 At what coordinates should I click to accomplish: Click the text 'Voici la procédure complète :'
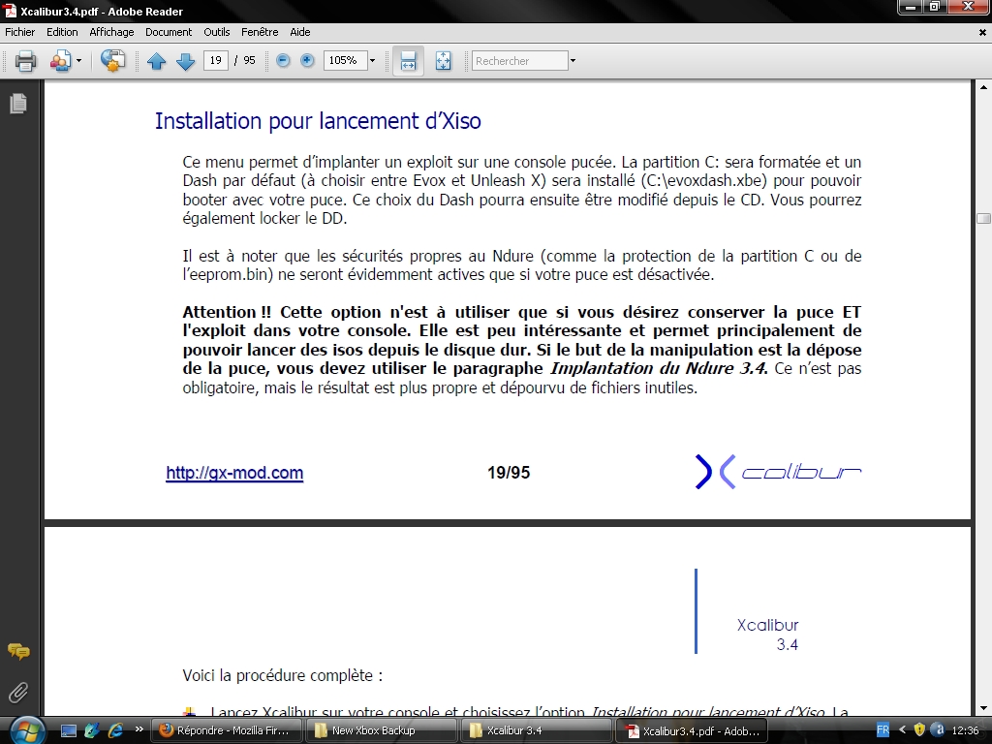pyautogui.click(x=283, y=675)
